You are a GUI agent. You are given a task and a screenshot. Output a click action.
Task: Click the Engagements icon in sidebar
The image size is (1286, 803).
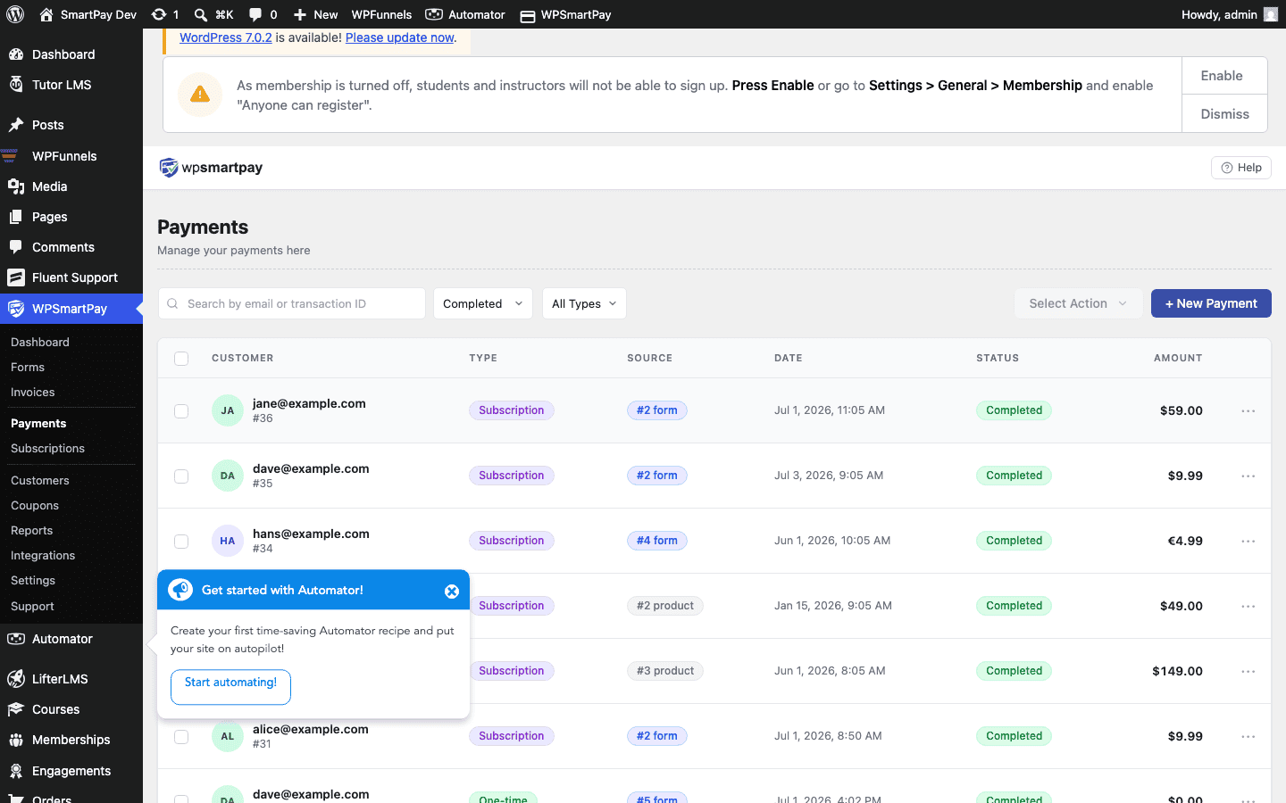(16, 771)
